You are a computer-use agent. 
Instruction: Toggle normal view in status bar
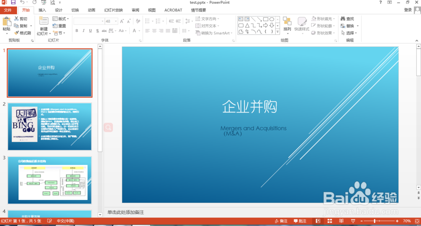(x=318, y=221)
